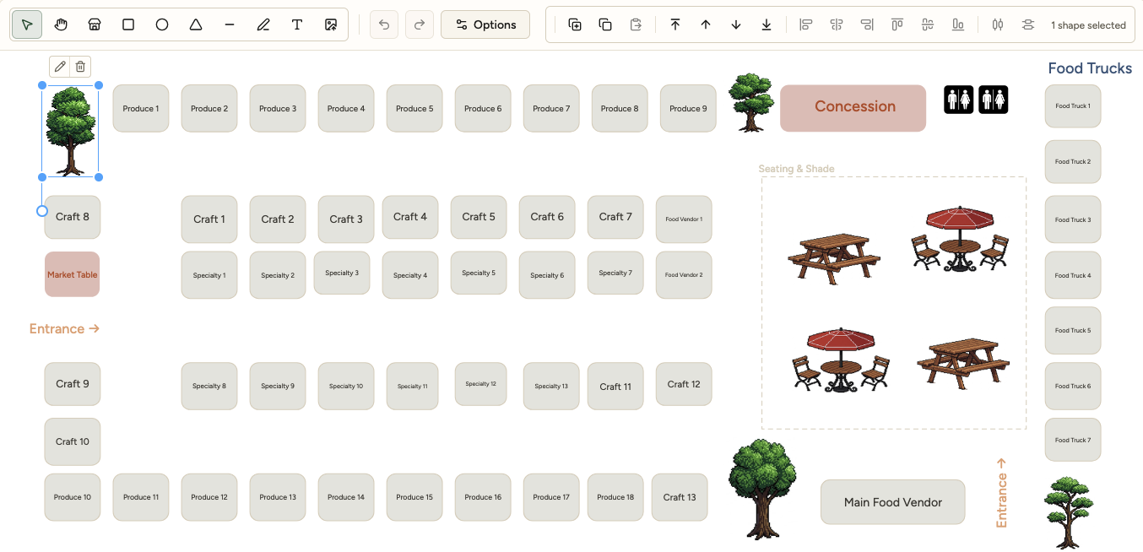Image resolution: width=1143 pixels, height=552 pixels.
Task: Click the Food Vendor 1 booth
Action: tap(684, 219)
